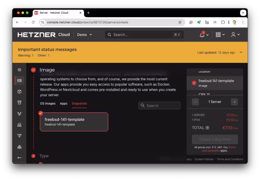This screenshot has height=180, width=260.
Task: Expand the Important status messages panel
Action: [241, 52]
